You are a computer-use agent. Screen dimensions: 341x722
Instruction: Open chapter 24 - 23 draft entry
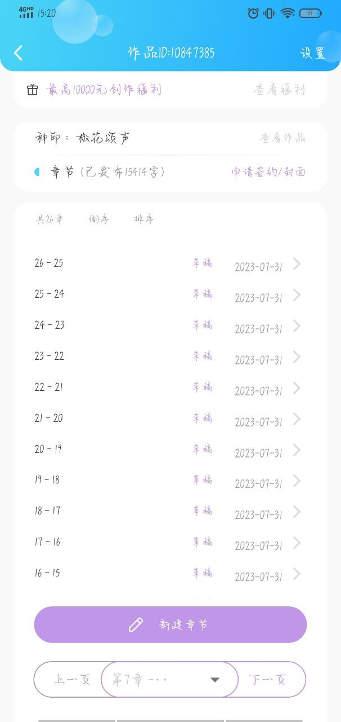pyautogui.click(x=170, y=325)
